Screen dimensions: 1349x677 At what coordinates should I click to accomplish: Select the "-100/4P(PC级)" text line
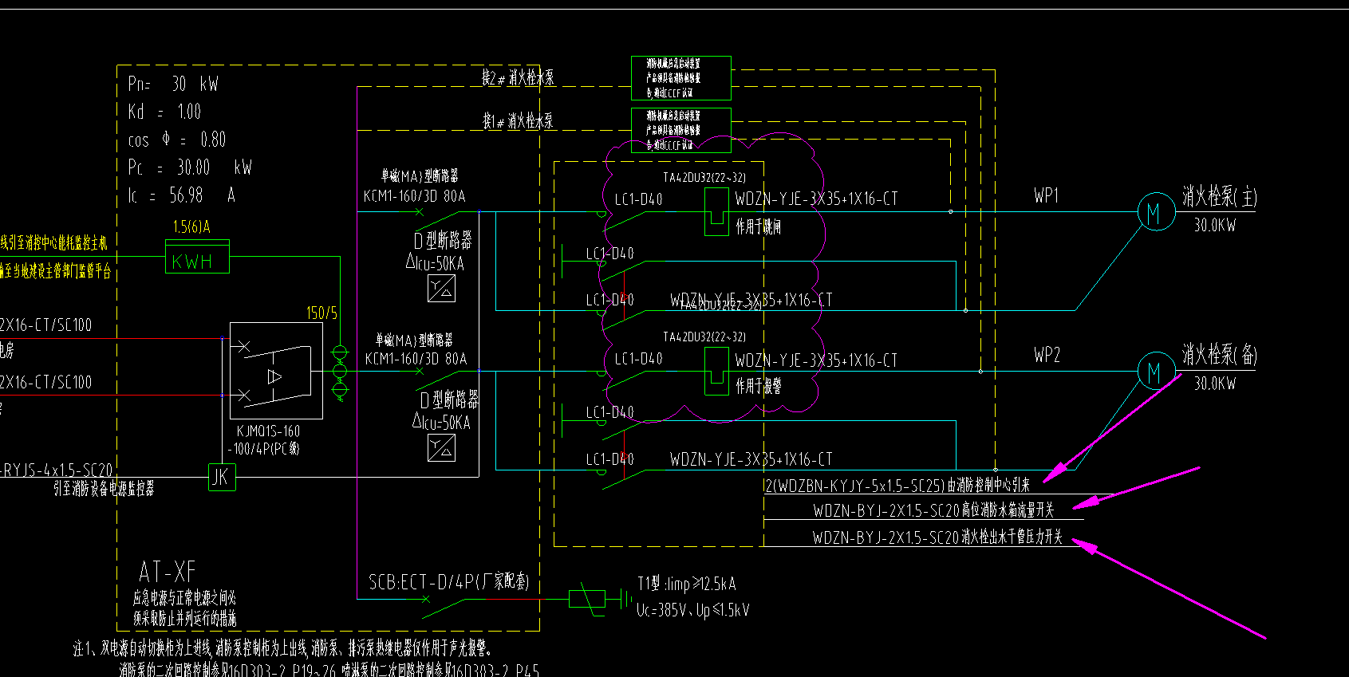(263, 450)
